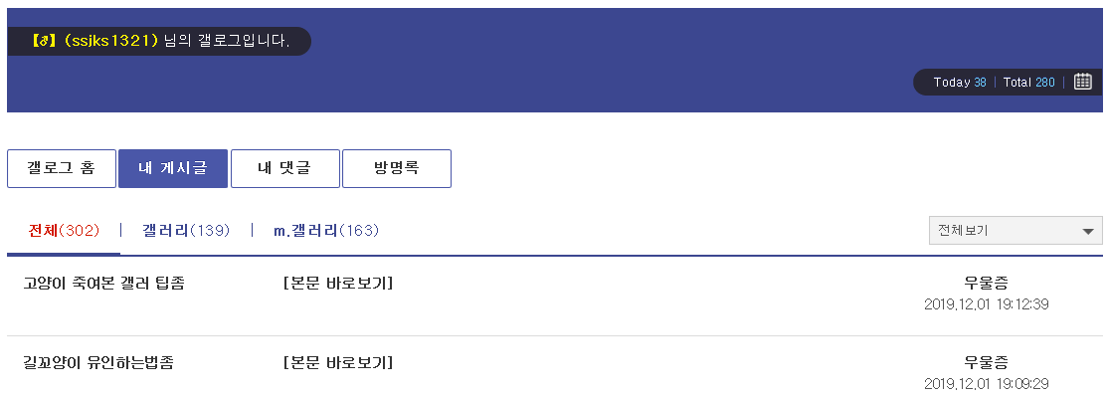The width and height of the screenshot is (1107, 397).
Task: Click the user badge icon before ssjks1321
Action: 44,41
